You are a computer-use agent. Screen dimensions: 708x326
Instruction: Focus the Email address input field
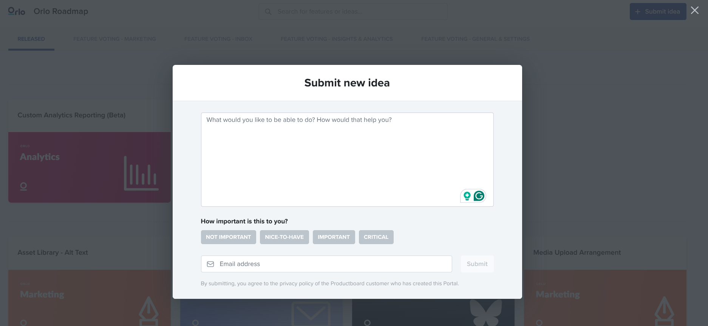332,264
